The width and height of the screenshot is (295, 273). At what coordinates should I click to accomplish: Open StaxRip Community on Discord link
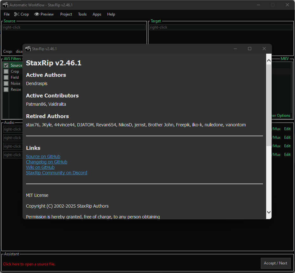56,173
